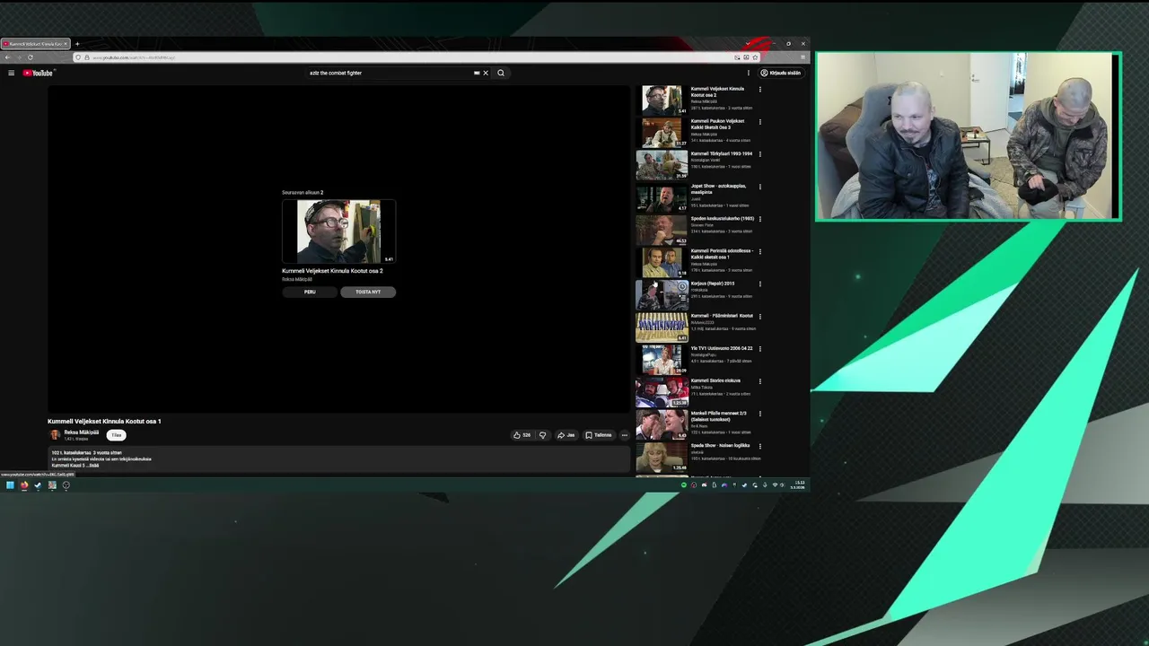The height and width of the screenshot is (646, 1149).
Task: Open options menu for Perintöä odotellessa video
Action: click(x=760, y=251)
